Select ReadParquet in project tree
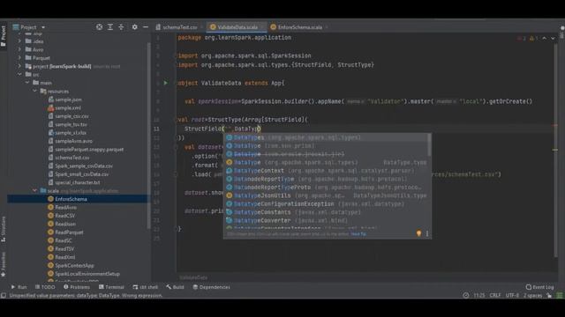 [69, 232]
